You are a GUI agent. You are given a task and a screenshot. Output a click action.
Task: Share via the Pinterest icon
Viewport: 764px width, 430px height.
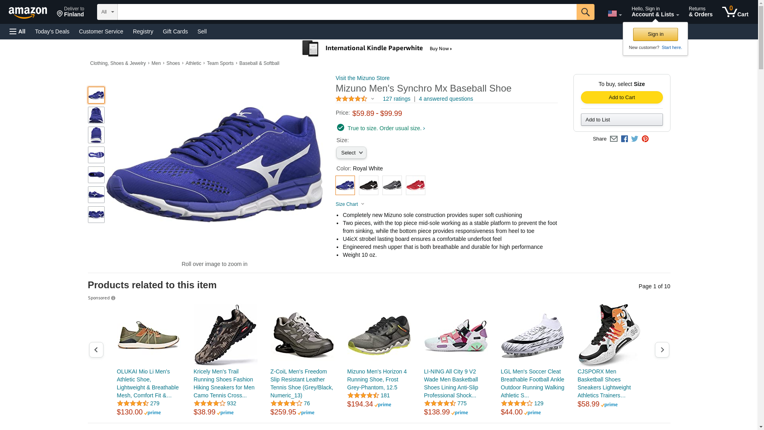pos(645,139)
